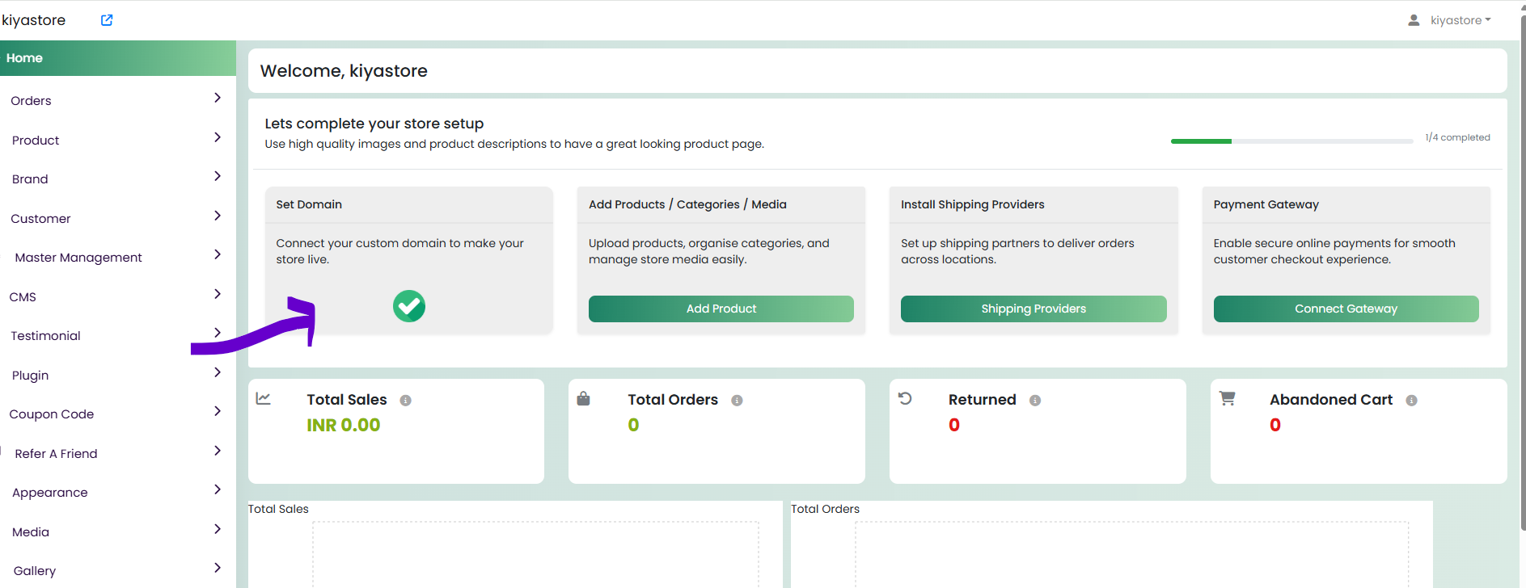
Task: Click the Total Orders bag icon
Action: click(x=583, y=398)
